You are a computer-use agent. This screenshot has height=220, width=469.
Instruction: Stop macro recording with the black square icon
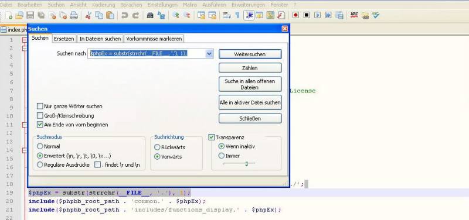tap(307, 15)
